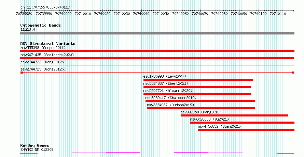The width and height of the screenshot is (304, 157).
Task: Select the nsv3334087 (Audano2019) red bar
Action: coord(201,108)
